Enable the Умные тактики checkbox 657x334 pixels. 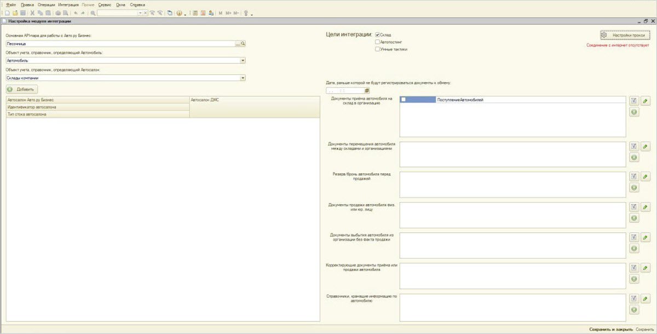[x=377, y=49]
